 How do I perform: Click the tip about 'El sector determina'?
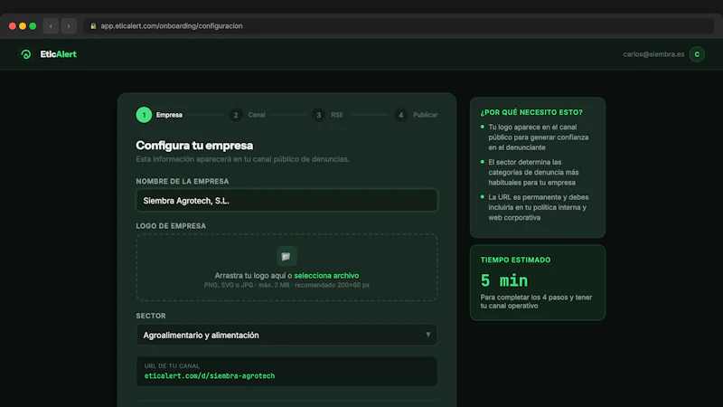tap(533, 173)
